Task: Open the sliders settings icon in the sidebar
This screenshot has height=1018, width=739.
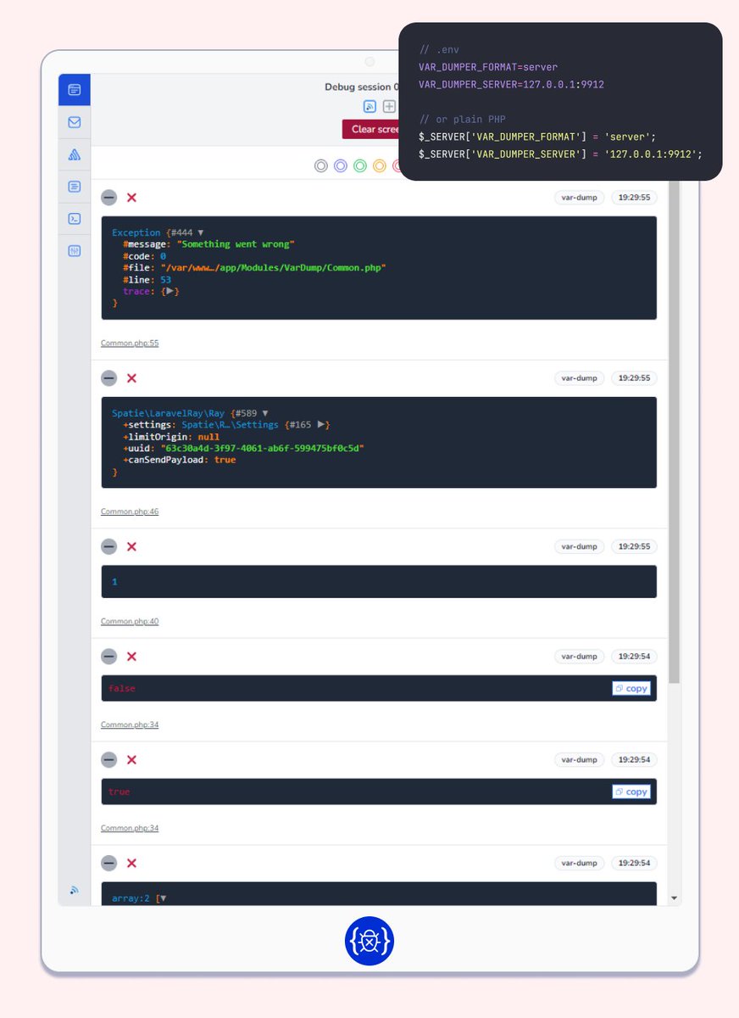Action: [x=75, y=251]
